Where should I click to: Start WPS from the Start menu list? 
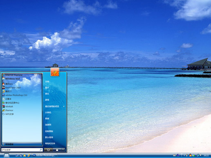(x=8, y=114)
